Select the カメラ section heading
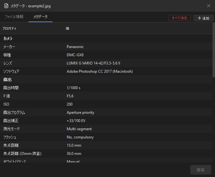 [x=8, y=39]
